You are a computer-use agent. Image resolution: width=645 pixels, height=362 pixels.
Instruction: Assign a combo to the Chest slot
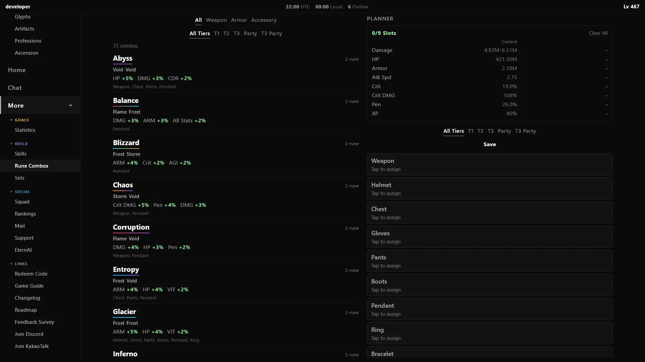pos(489,213)
